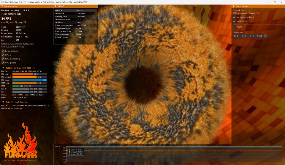Click the G: 0 color field
The height and width of the screenshot is (165, 285).
[244, 36]
